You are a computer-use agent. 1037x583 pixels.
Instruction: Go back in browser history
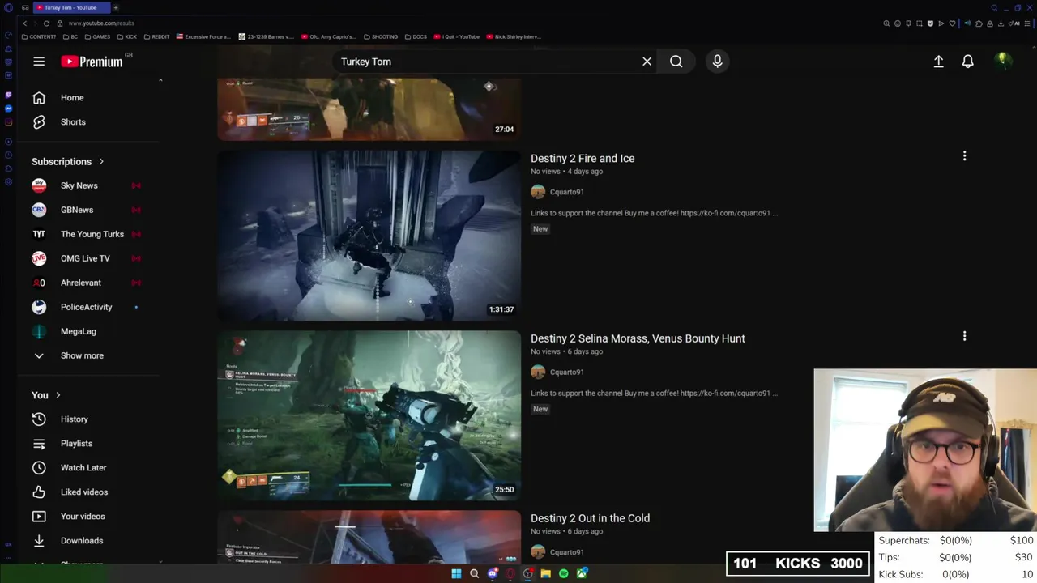click(x=25, y=23)
